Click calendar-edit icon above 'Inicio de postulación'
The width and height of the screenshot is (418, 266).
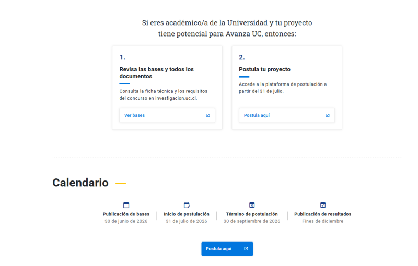click(187, 205)
